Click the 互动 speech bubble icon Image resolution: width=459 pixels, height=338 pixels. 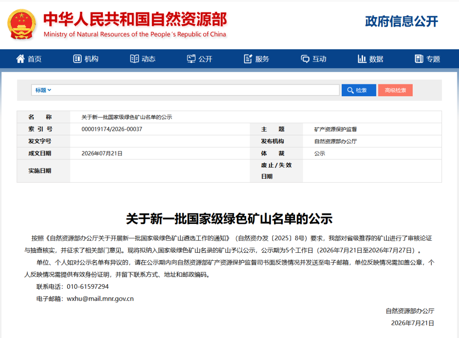pos(305,59)
